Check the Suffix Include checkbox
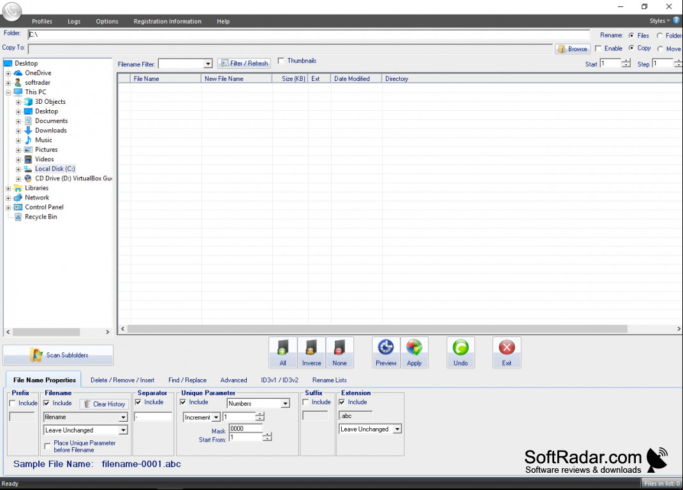683x490 pixels. [x=305, y=402]
